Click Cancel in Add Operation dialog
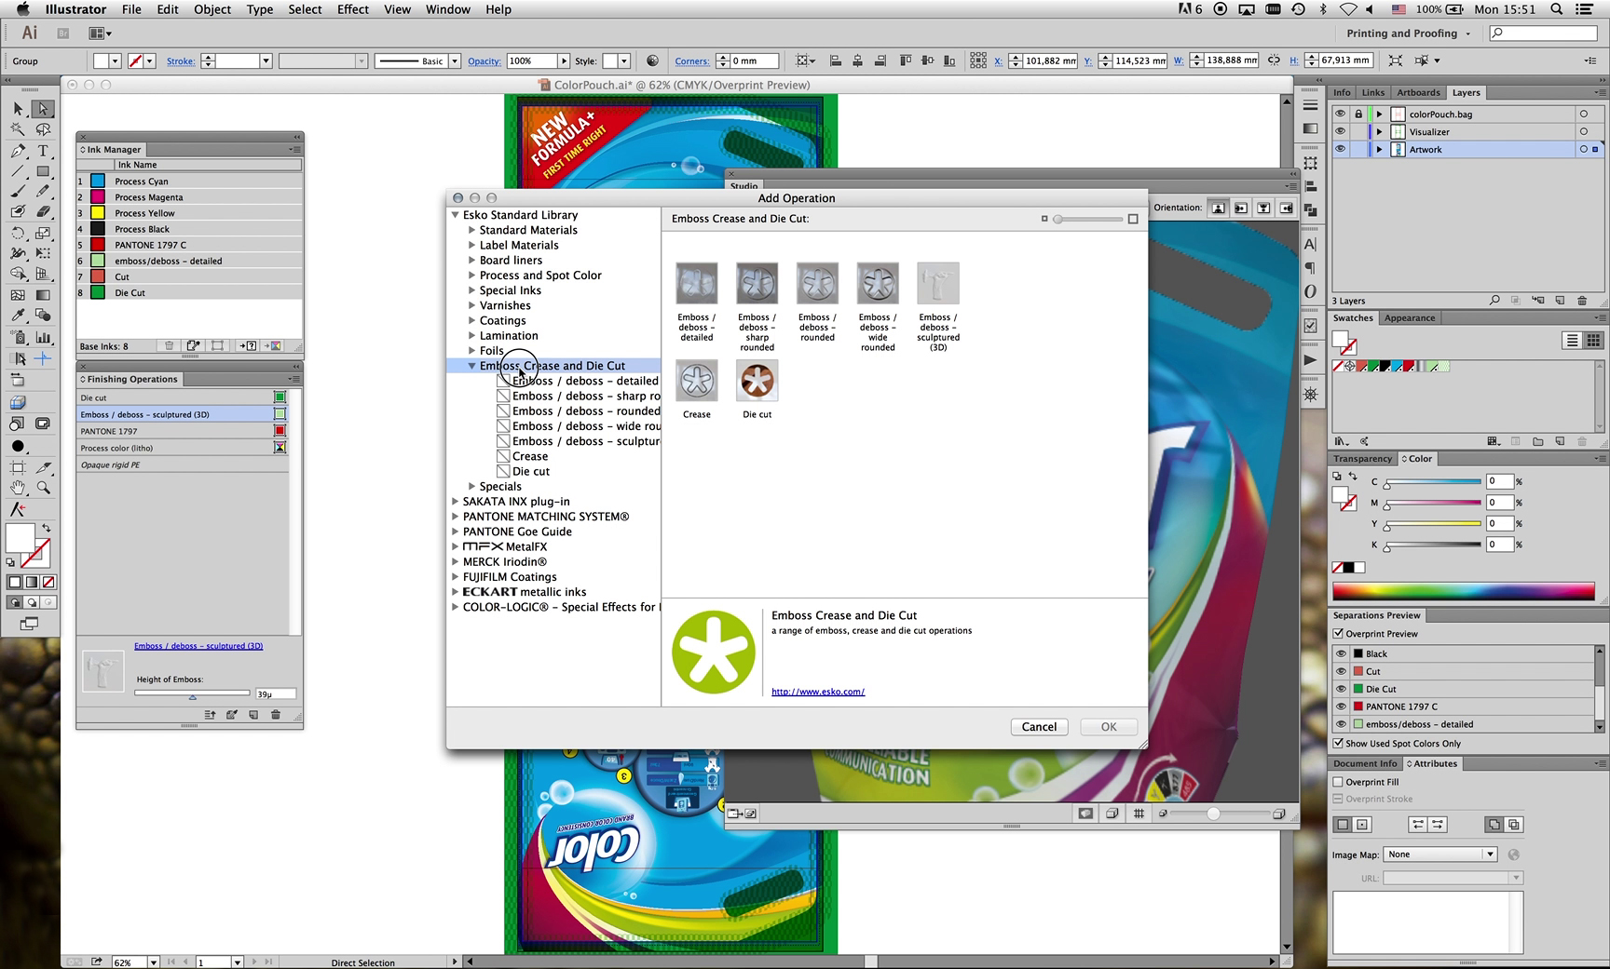 point(1039,727)
